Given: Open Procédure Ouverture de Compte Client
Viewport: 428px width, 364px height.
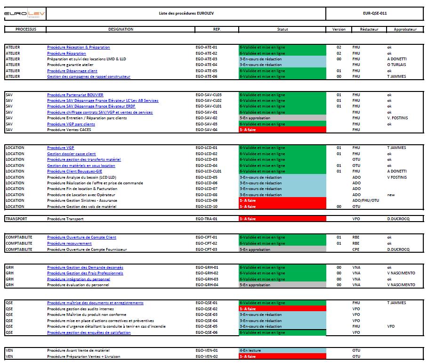Looking at the screenshot, I should click(81, 237).
